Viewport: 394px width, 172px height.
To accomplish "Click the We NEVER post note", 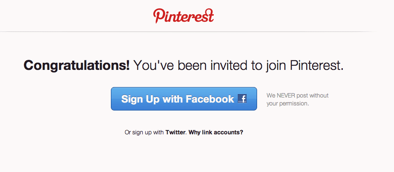I will (298, 95).
